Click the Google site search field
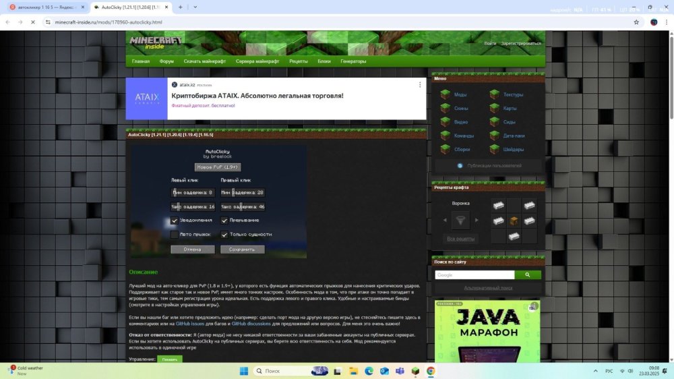This screenshot has width=674, height=379. 474,275
